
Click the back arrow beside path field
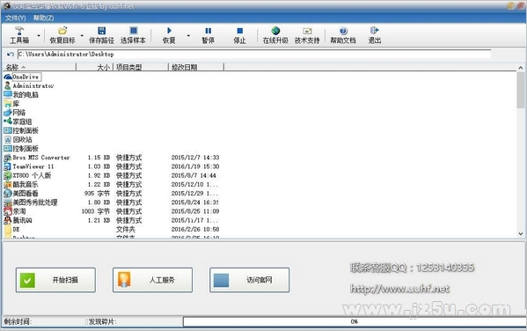point(10,55)
